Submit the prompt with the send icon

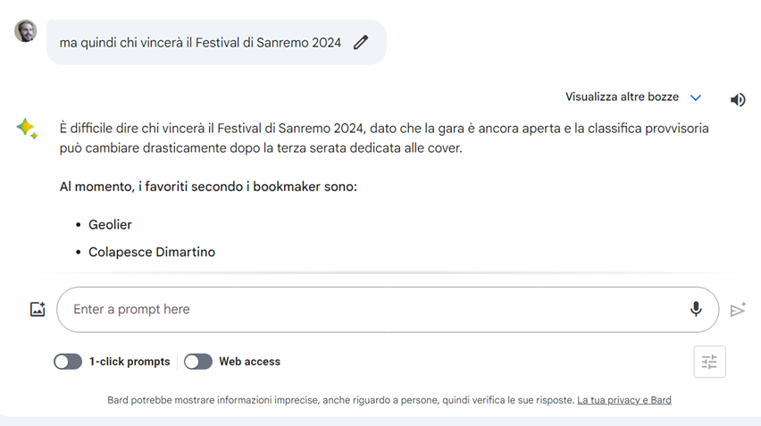(738, 309)
